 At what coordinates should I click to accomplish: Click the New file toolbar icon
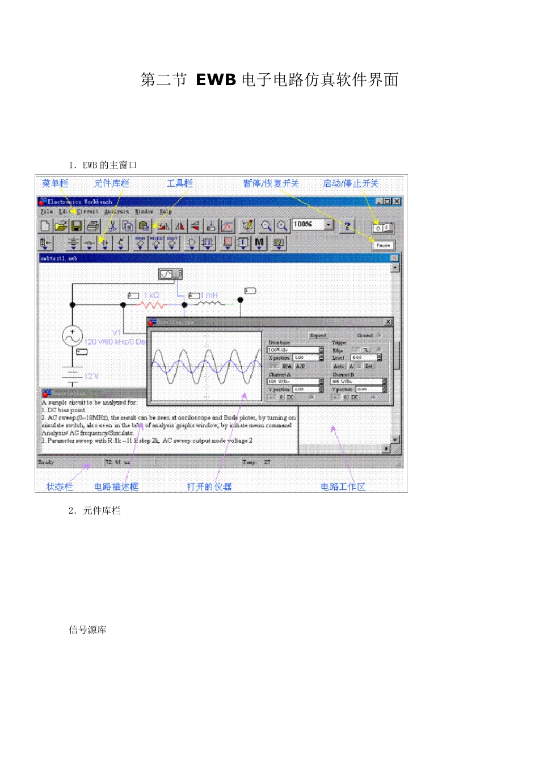pyautogui.click(x=46, y=226)
